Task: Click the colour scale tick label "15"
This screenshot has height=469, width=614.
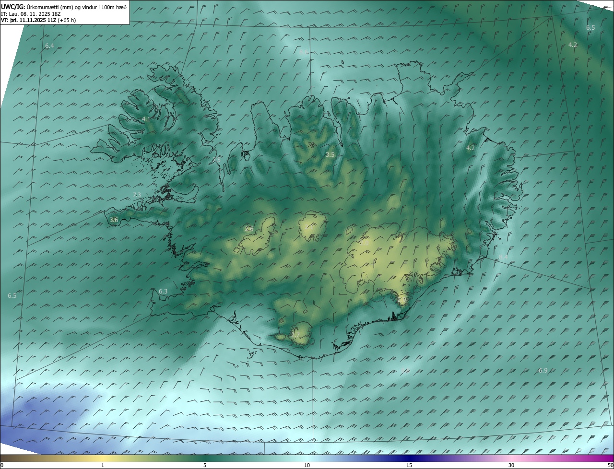Action: point(409,465)
